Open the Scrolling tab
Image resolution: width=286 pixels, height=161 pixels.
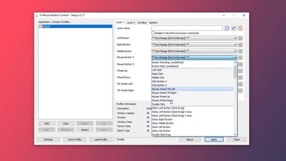tap(142, 23)
